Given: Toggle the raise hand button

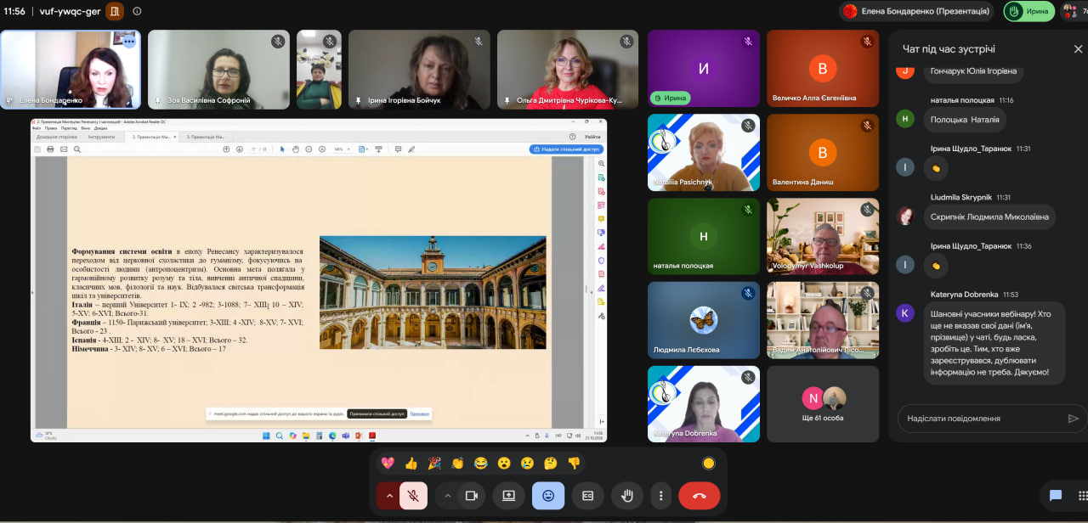Looking at the screenshot, I should click(627, 496).
